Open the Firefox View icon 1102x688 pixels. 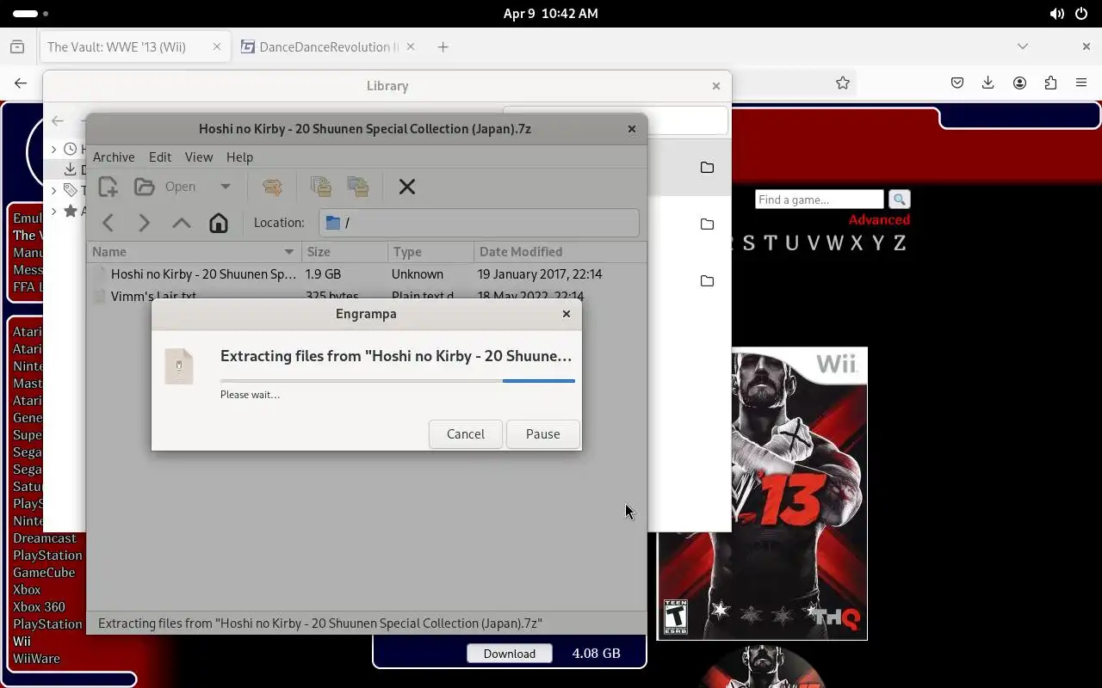point(17,47)
